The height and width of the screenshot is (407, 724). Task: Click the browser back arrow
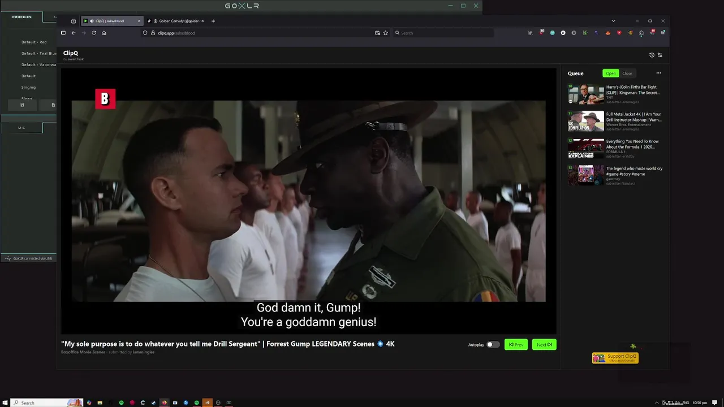pos(74,33)
